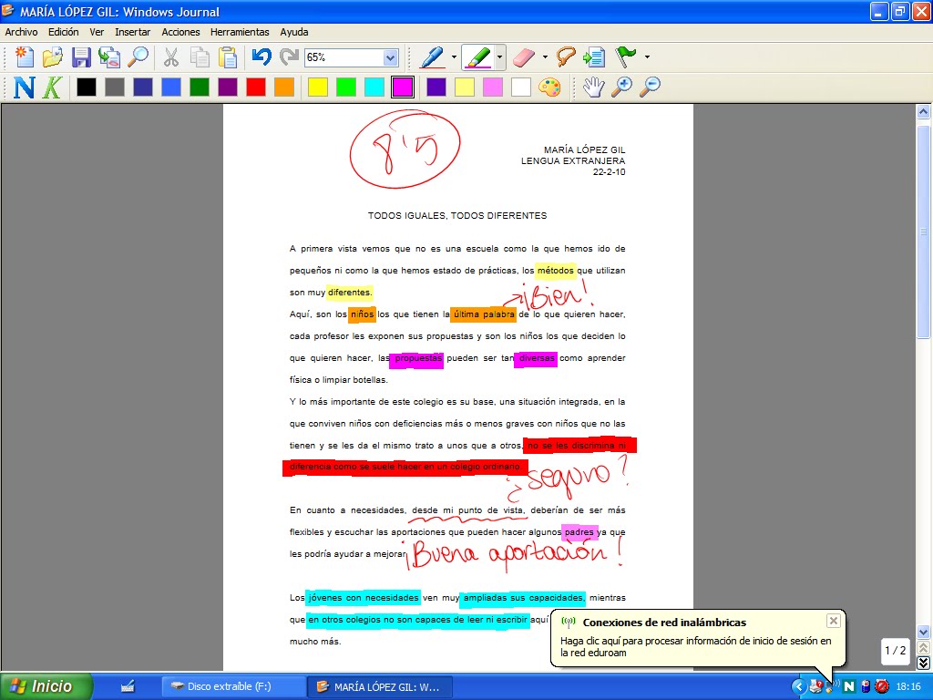The image size is (933, 700).
Task: Pick the dark green color swatch
Action: tap(200, 87)
